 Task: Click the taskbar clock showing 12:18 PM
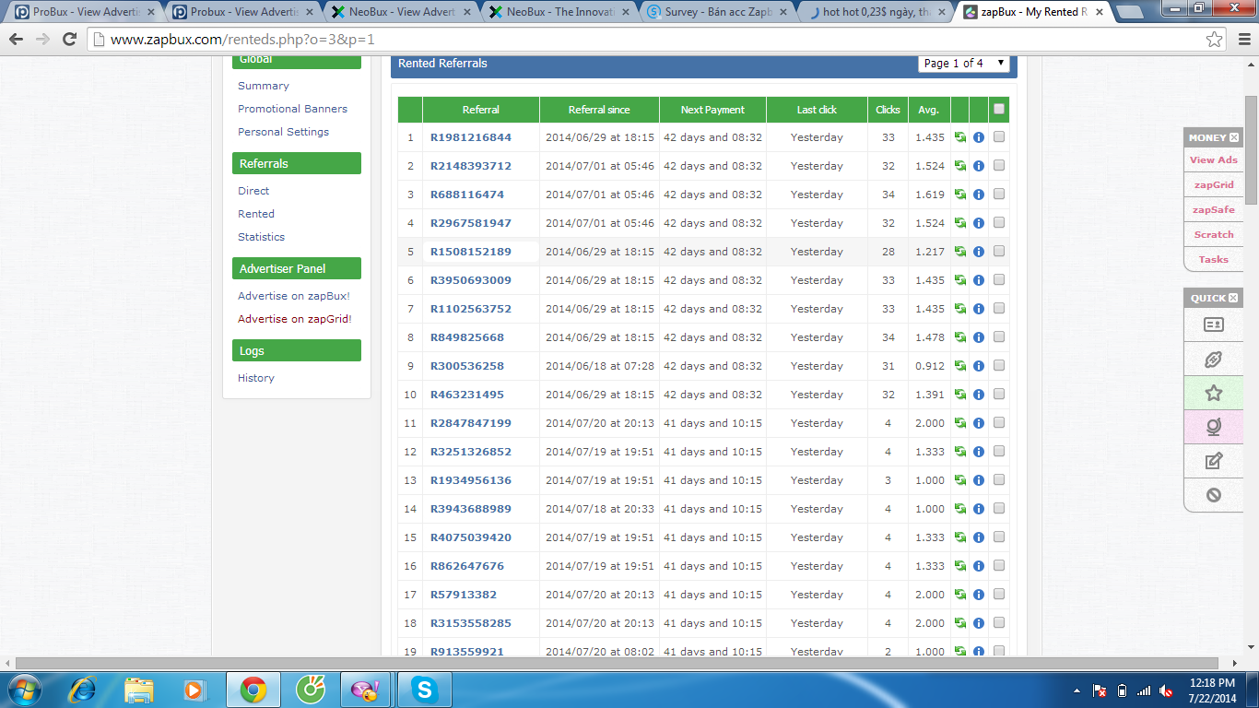click(1213, 690)
